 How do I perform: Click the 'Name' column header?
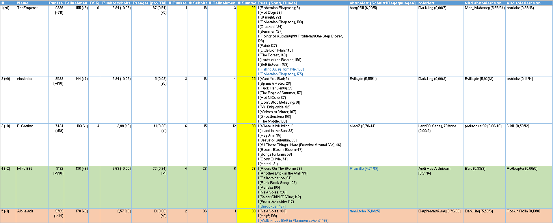(x=23, y=3)
